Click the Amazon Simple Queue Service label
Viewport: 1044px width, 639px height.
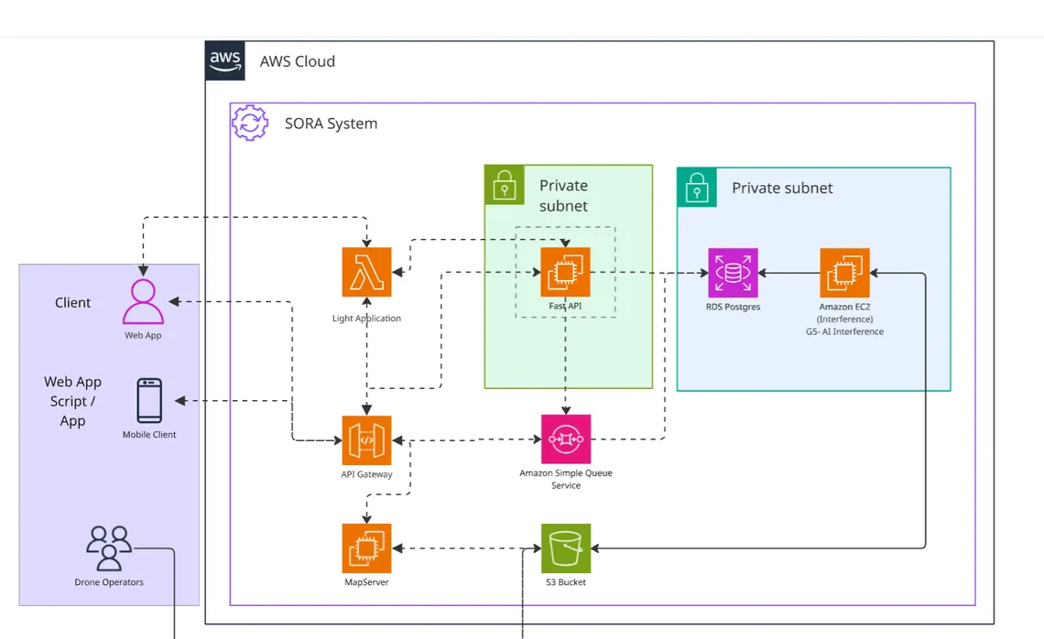(x=566, y=480)
